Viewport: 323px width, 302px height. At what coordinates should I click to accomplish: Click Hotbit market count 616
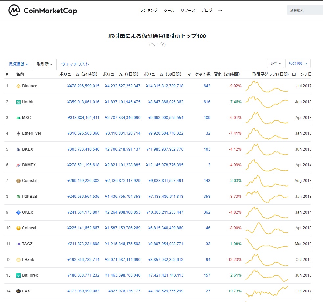[x=207, y=102]
